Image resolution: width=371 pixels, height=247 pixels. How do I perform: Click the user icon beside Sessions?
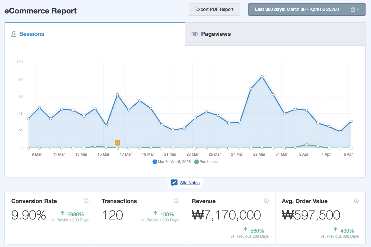(14, 34)
